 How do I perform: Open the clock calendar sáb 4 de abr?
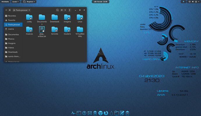point(100,2)
